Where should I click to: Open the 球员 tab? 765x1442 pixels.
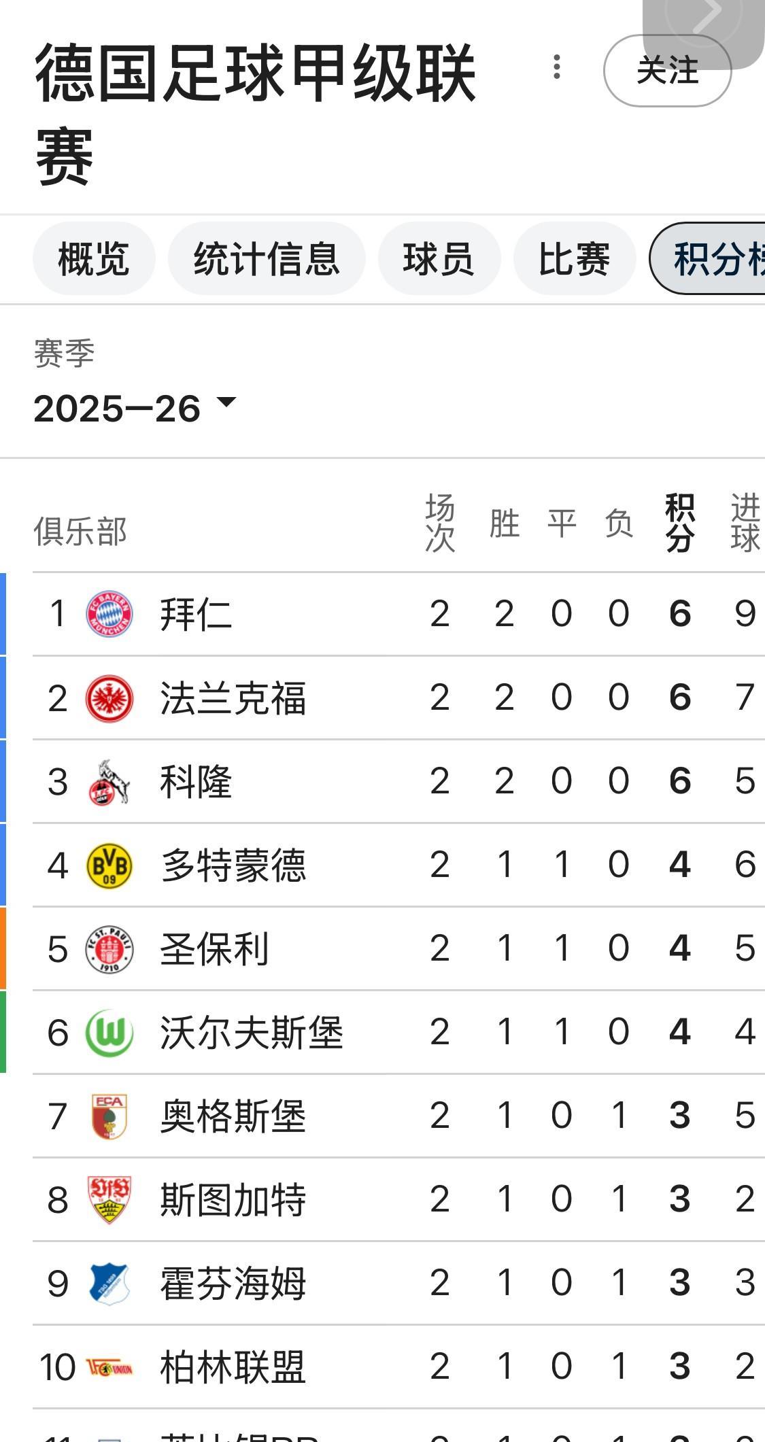coord(439,259)
